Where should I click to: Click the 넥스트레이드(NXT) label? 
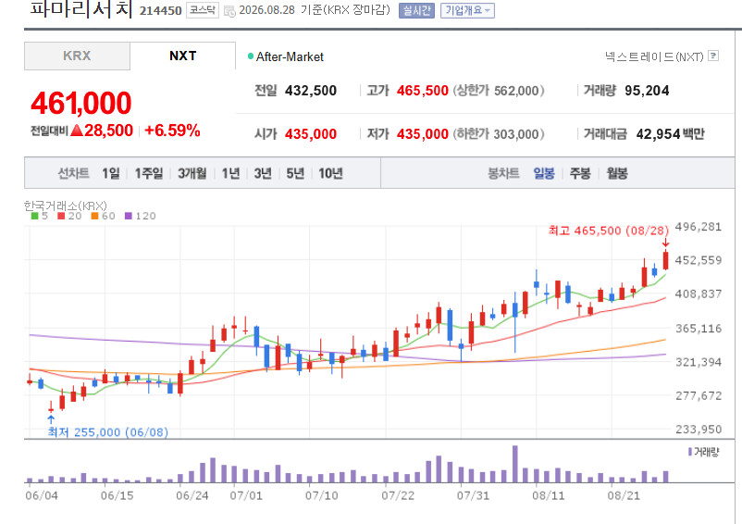tap(654, 56)
